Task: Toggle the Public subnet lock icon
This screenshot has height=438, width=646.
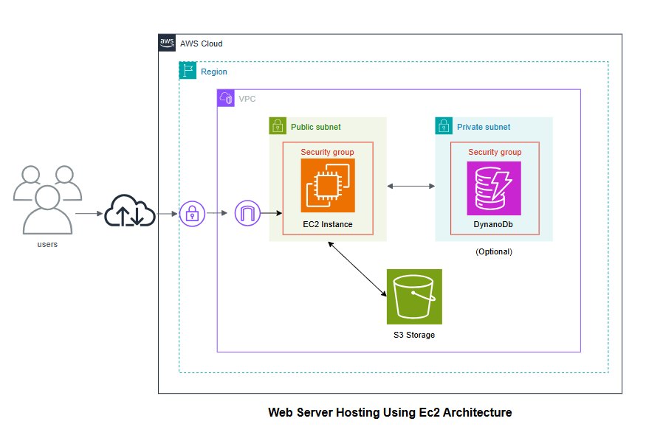Action: click(276, 125)
